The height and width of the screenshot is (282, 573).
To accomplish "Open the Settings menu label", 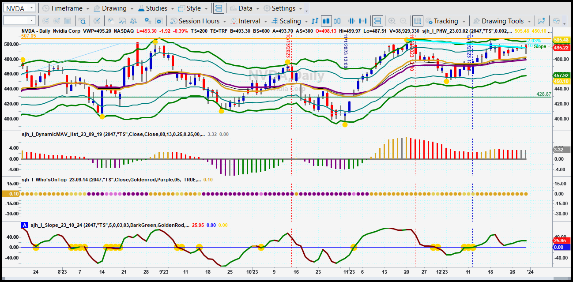I will point(283,8).
